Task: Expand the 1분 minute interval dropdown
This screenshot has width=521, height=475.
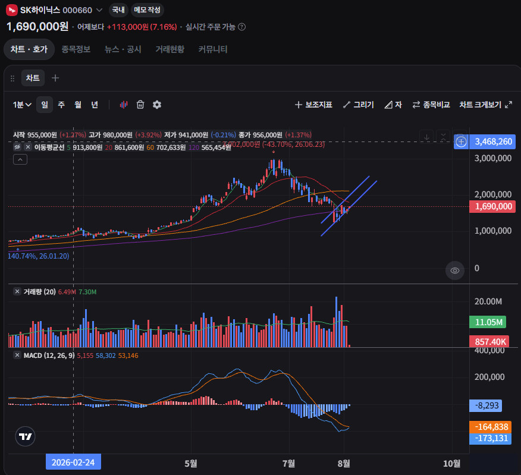Action: pos(22,105)
